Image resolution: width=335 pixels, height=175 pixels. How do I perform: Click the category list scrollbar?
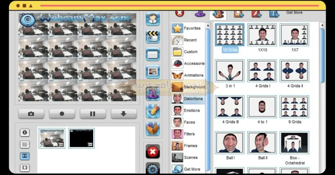click(208, 100)
